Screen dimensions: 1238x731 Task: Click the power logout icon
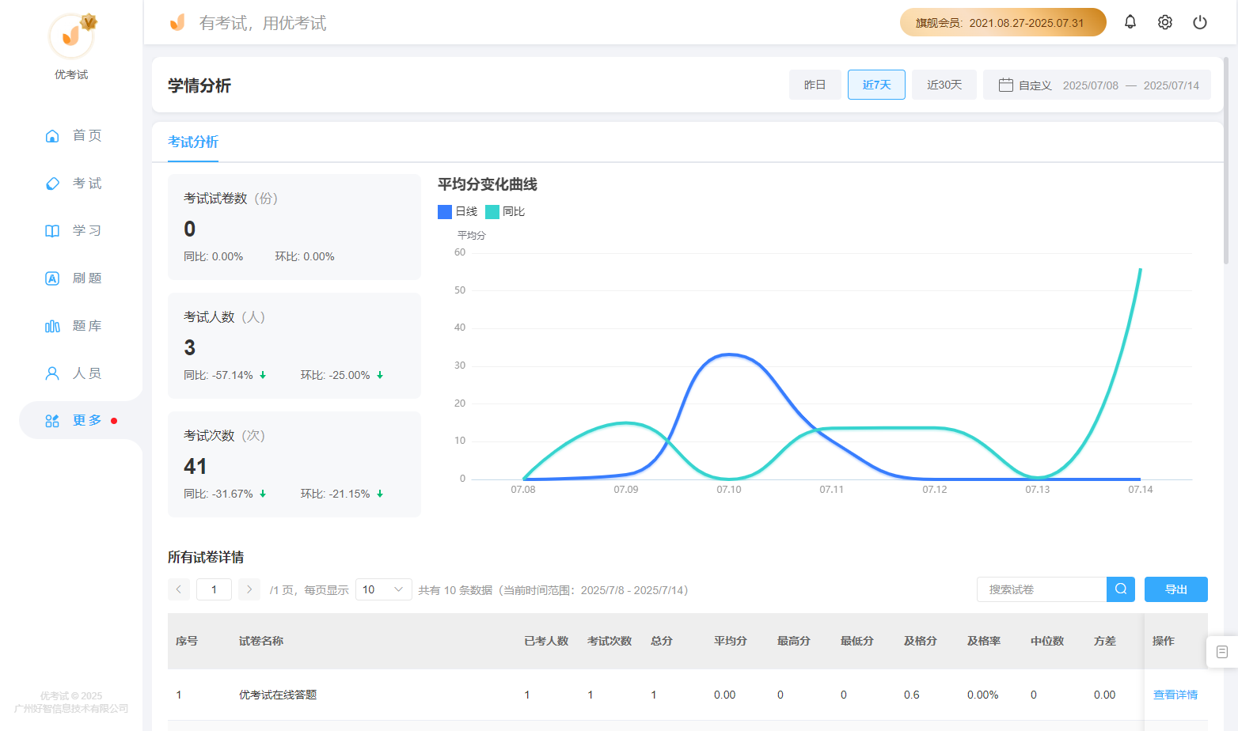1200,22
